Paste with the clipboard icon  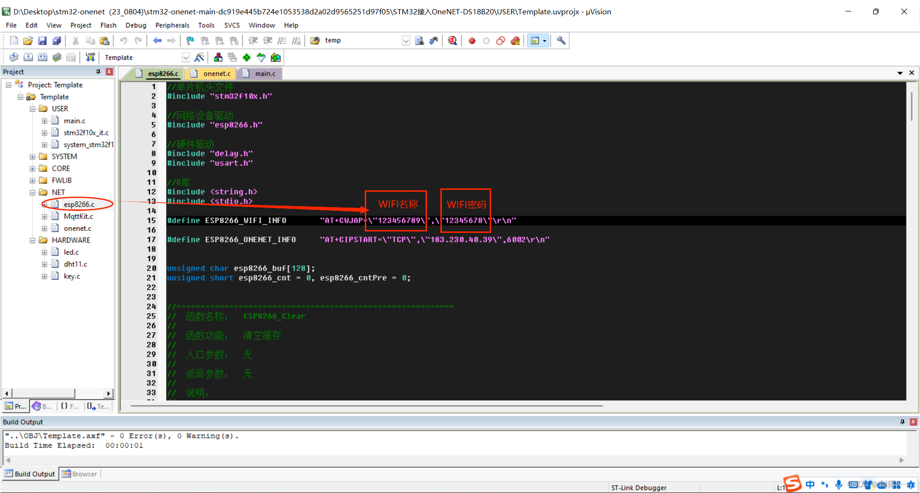click(105, 41)
